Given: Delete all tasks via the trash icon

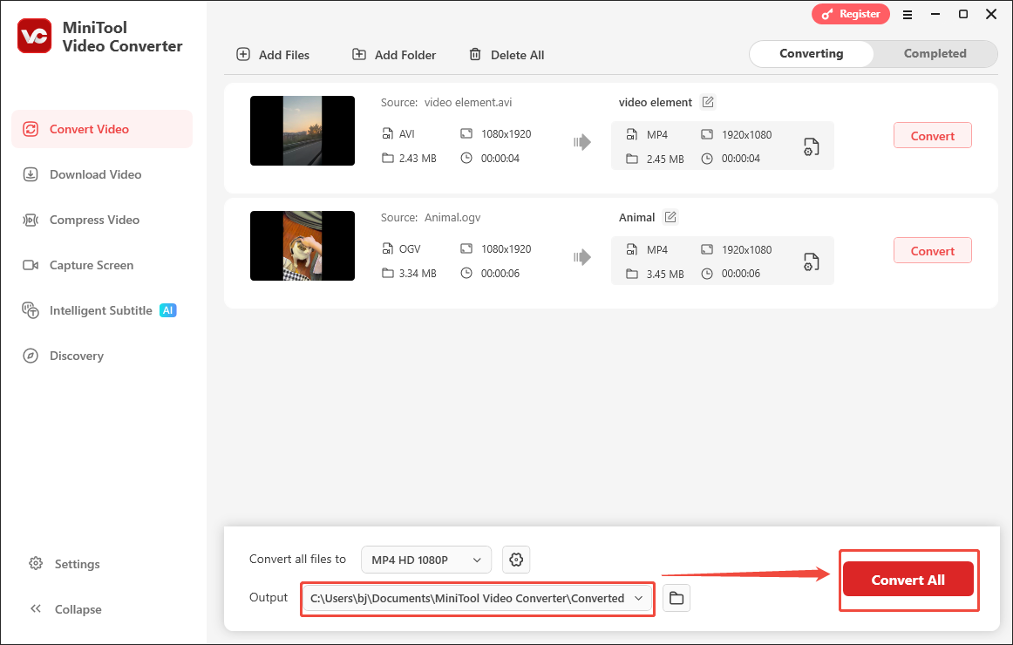Looking at the screenshot, I should 476,54.
